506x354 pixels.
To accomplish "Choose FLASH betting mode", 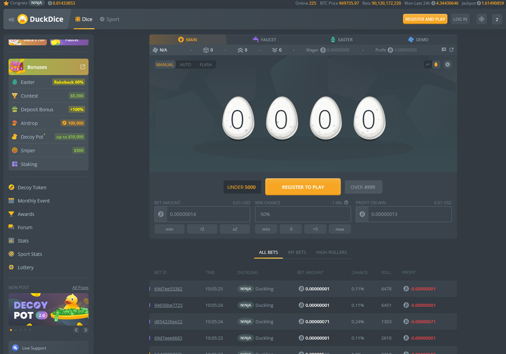I will coord(205,65).
